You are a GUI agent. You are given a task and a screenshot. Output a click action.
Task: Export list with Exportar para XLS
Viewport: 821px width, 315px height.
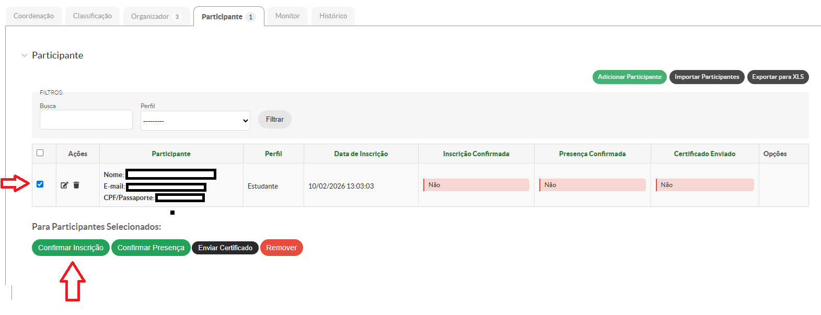(778, 77)
